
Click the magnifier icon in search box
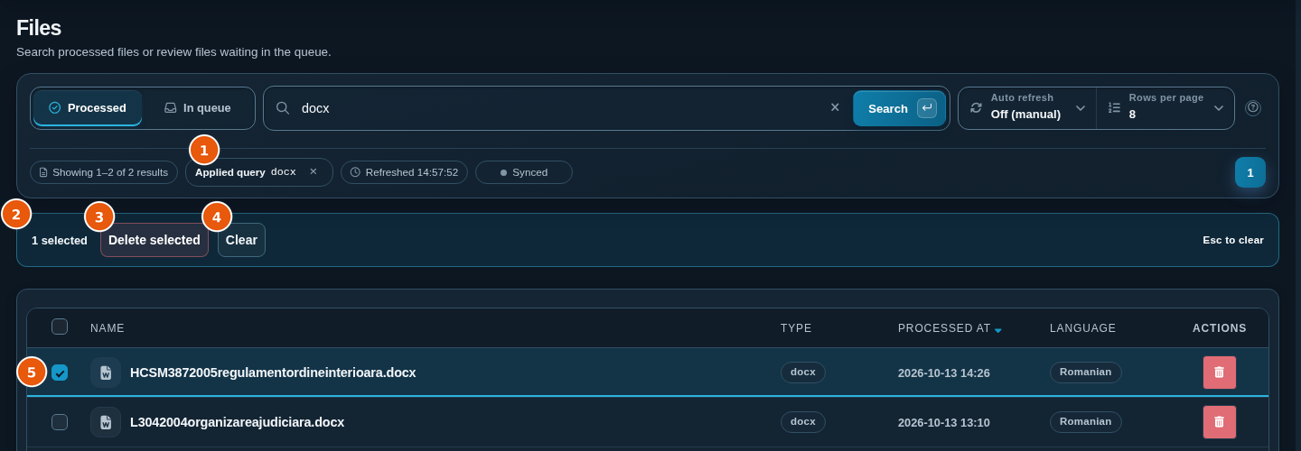click(283, 108)
